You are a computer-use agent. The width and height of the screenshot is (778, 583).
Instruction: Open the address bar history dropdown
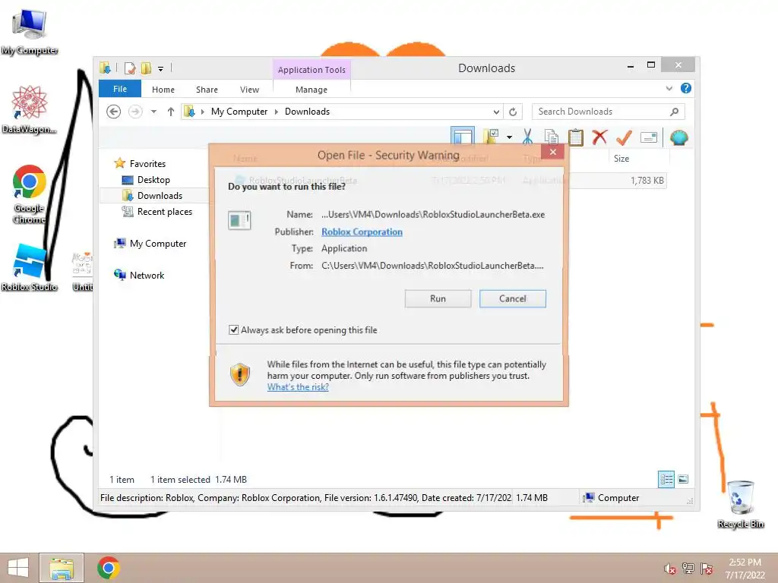(x=496, y=112)
